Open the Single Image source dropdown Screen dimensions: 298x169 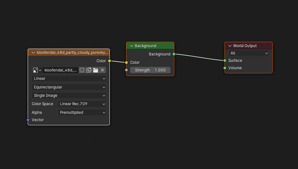[x=69, y=96]
